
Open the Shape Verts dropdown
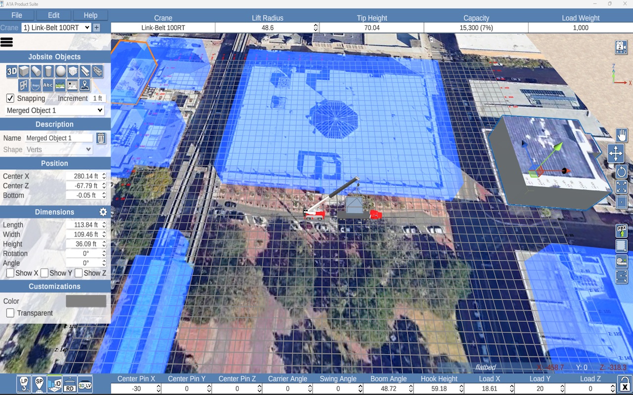click(x=59, y=150)
